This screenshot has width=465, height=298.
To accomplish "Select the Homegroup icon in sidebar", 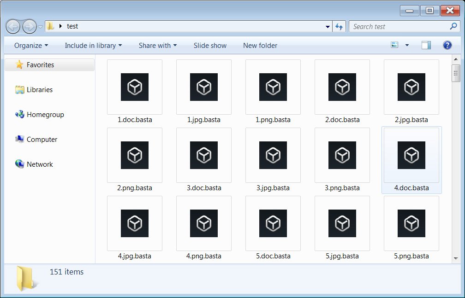I will coord(19,114).
